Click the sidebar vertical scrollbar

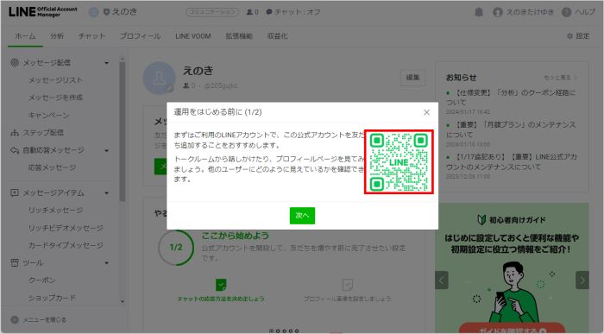123,131
